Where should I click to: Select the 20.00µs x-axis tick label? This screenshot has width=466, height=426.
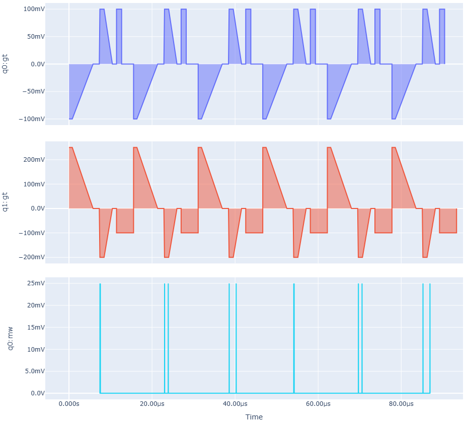(152, 404)
